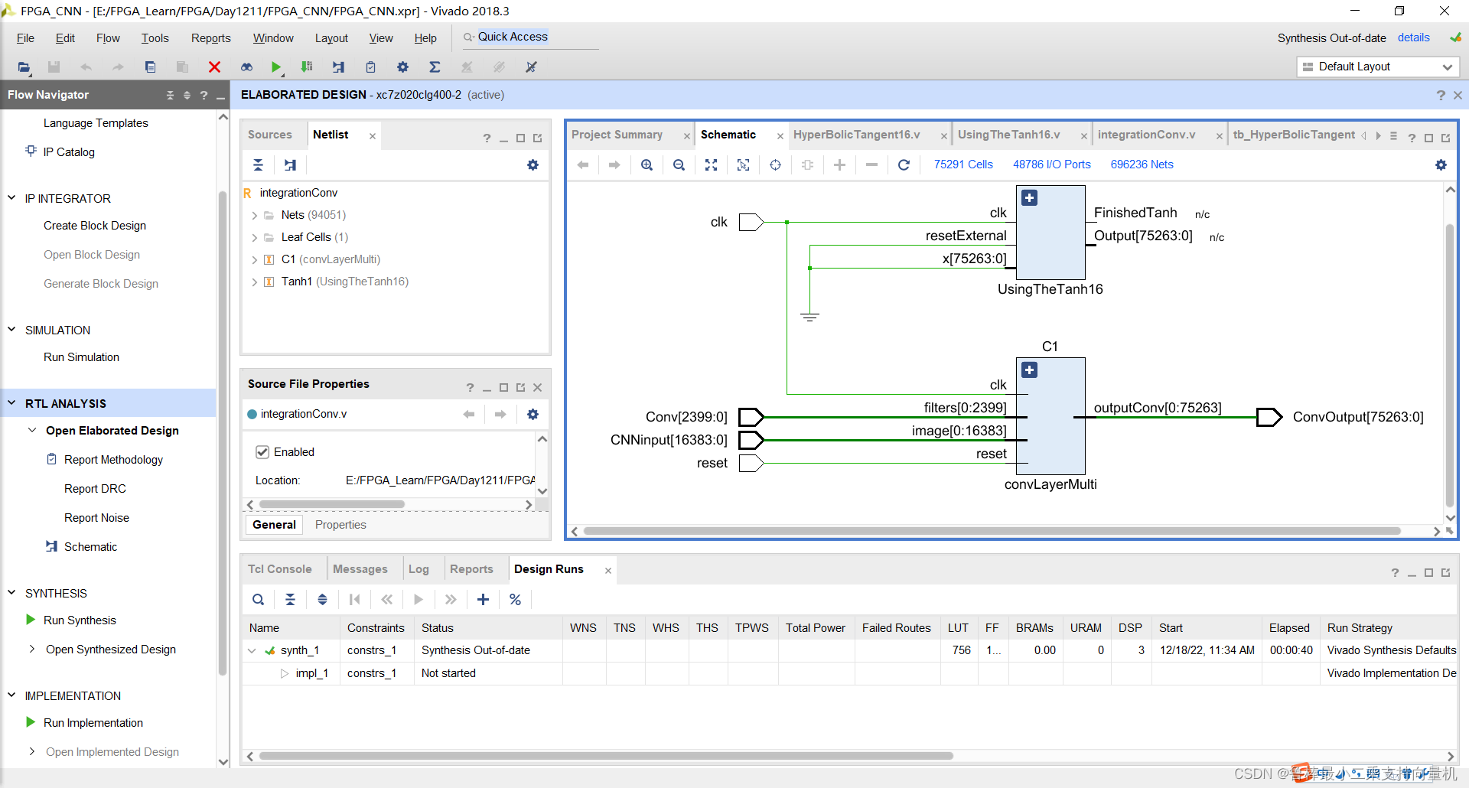The image size is (1469, 788).
Task: Switch to the Tcl Console tab
Action: coord(279,569)
